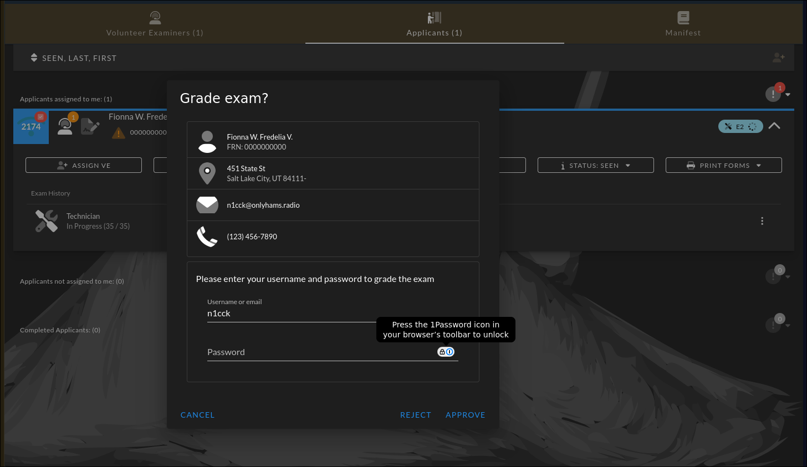Viewport: 807px width, 467px height.
Task: Open the assigned applicants alert badge showing 1
Action: (774, 94)
